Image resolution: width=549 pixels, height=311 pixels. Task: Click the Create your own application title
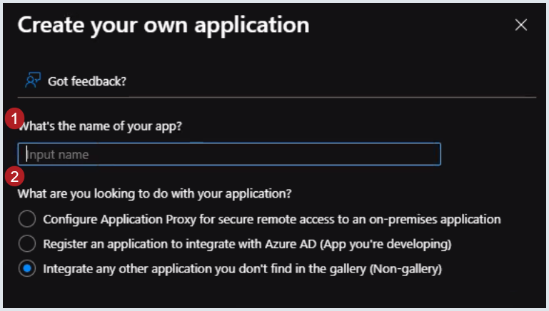(163, 25)
